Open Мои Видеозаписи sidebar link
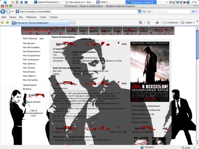 [32, 51]
